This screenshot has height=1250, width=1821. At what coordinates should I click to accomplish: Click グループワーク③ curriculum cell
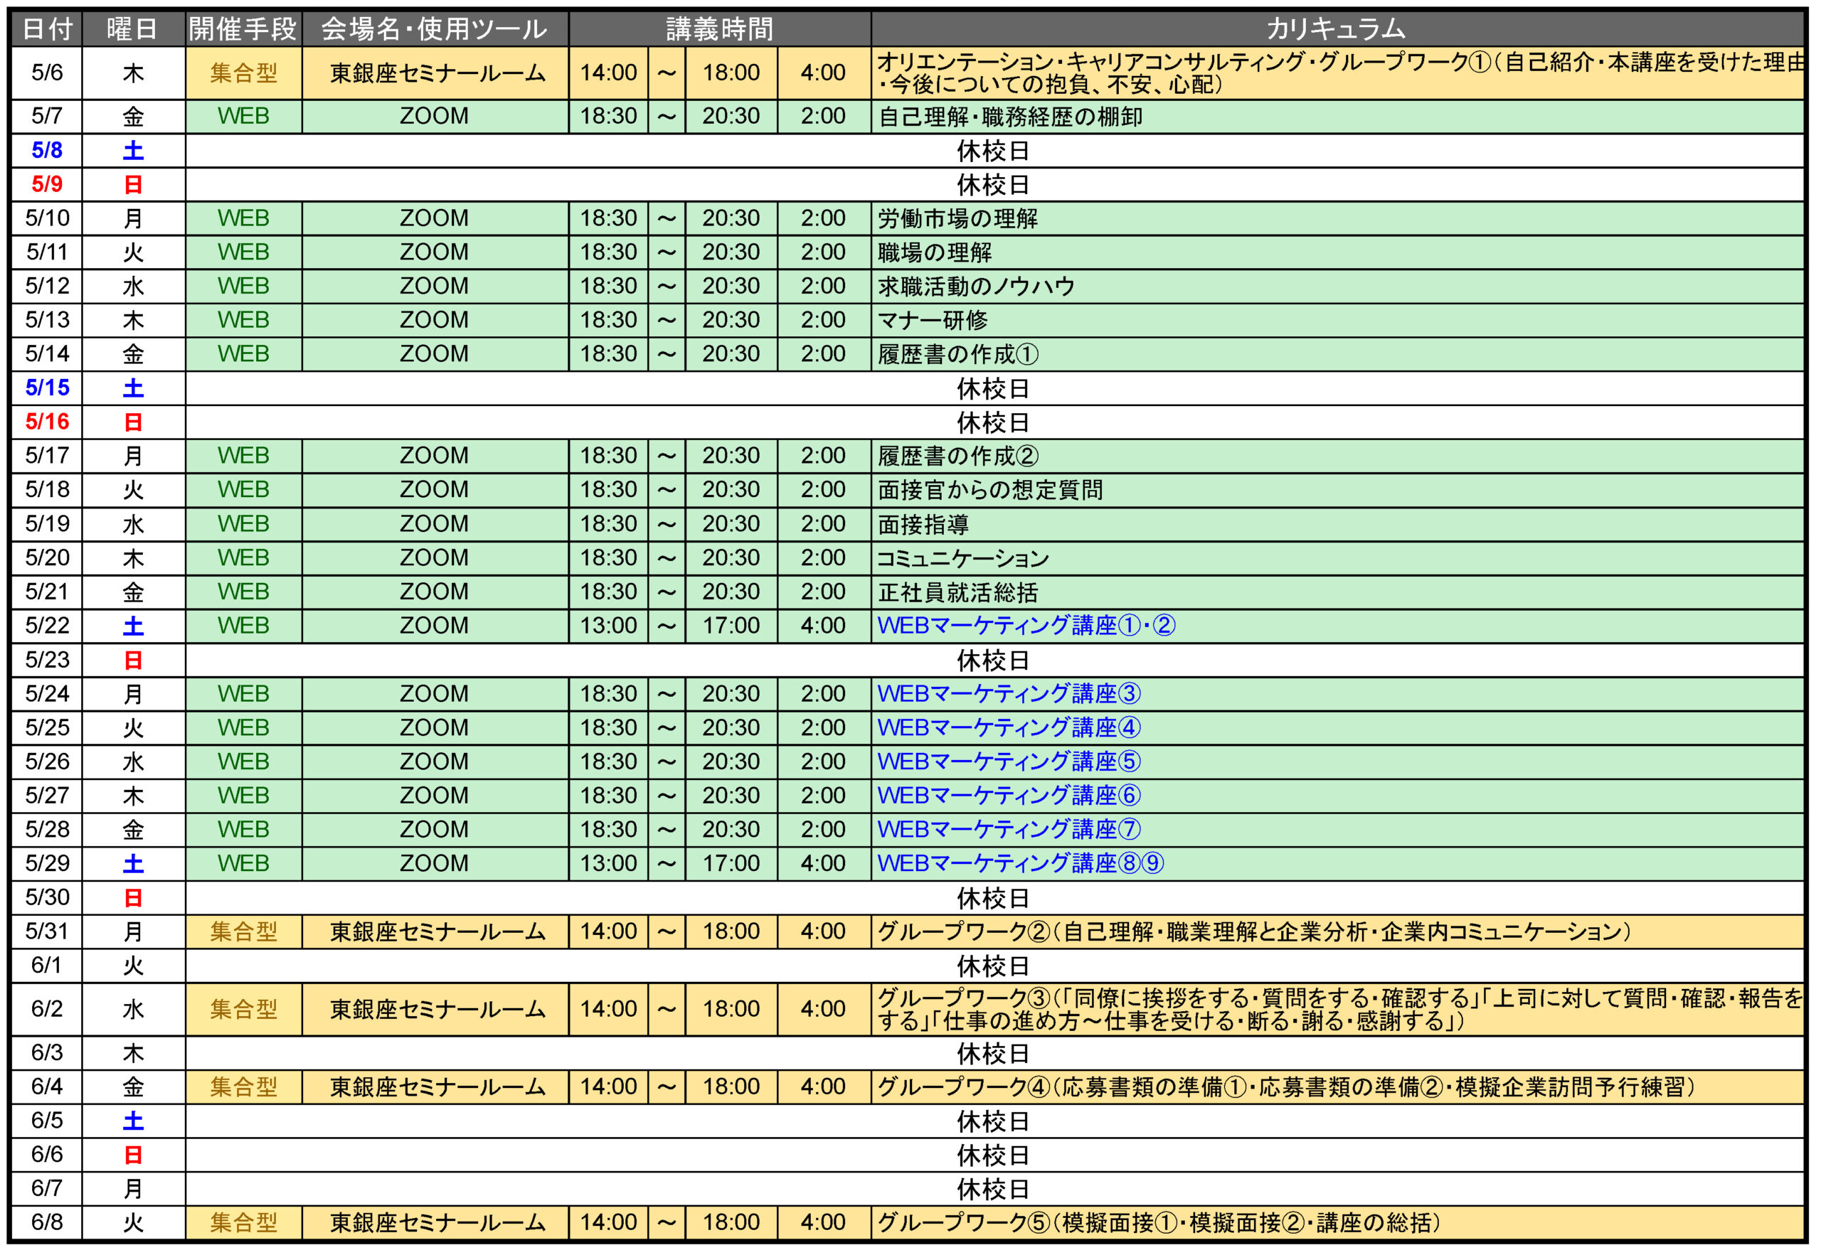tap(1337, 1010)
